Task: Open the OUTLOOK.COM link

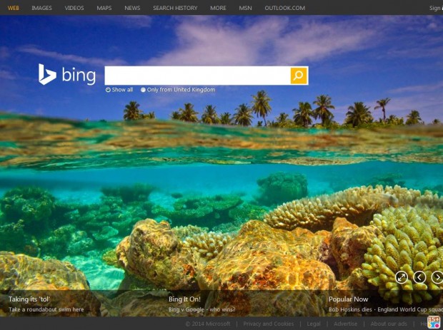Action: coord(284,8)
